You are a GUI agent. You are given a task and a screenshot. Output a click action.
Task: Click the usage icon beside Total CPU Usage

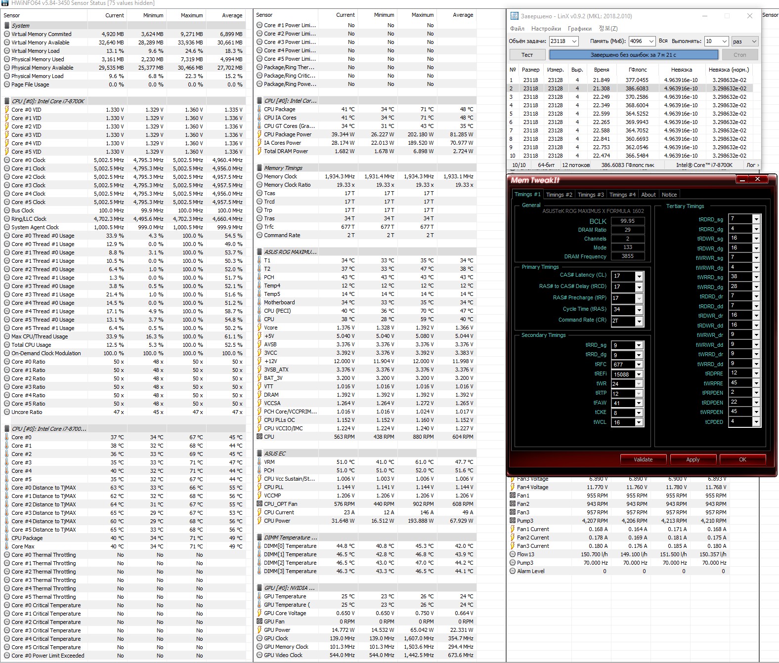(x=6, y=345)
